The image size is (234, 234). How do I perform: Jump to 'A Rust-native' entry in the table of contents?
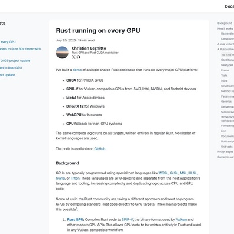coord(226,49)
